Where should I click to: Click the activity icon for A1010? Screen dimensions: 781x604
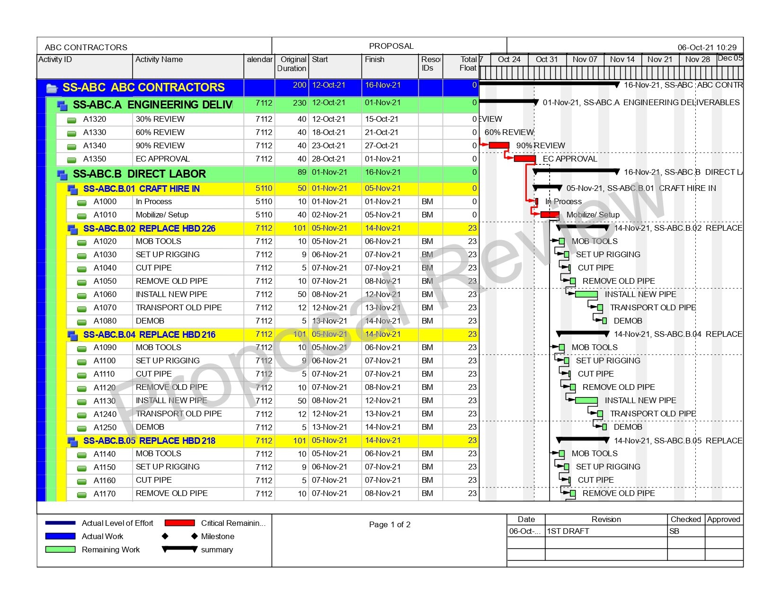(x=82, y=216)
